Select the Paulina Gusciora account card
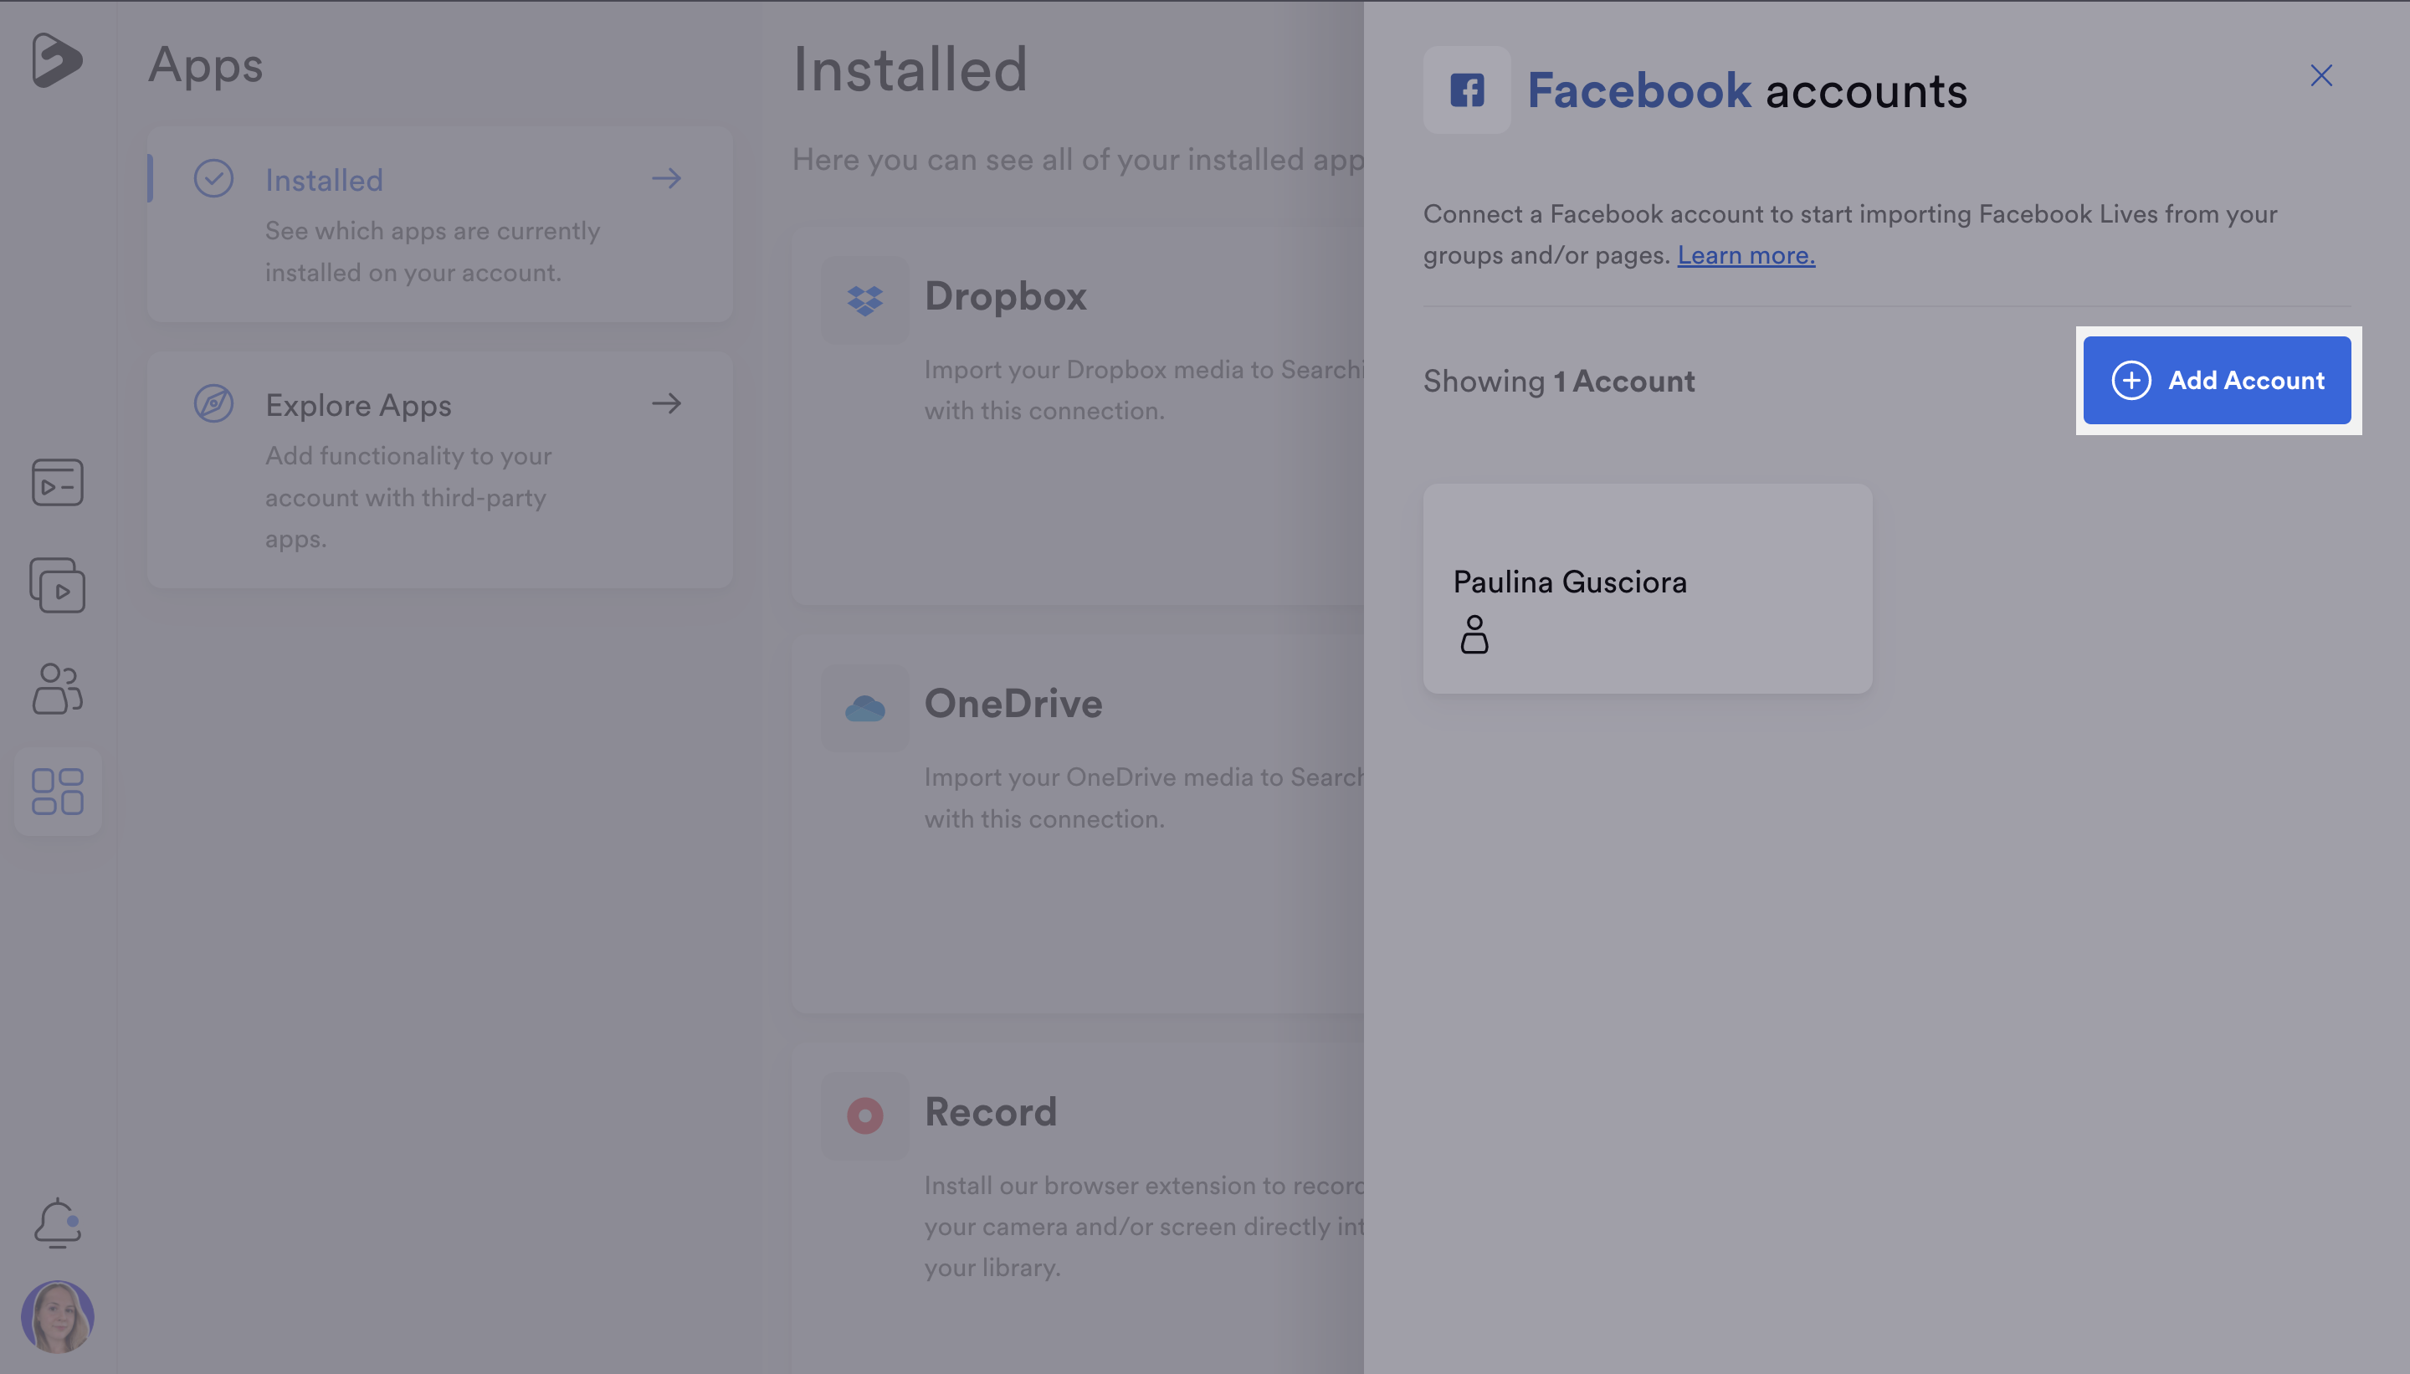This screenshot has height=1374, width=2410. [1648, 589]
